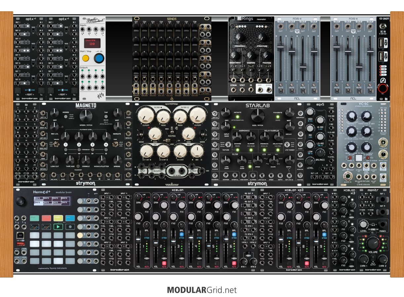Turn the VC-SC RATIO knob
The height and width of the screenshot is (297, 404).
[352, 116]
